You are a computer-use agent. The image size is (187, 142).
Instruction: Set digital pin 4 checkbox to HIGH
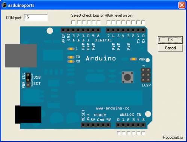[x=123, y=22]
